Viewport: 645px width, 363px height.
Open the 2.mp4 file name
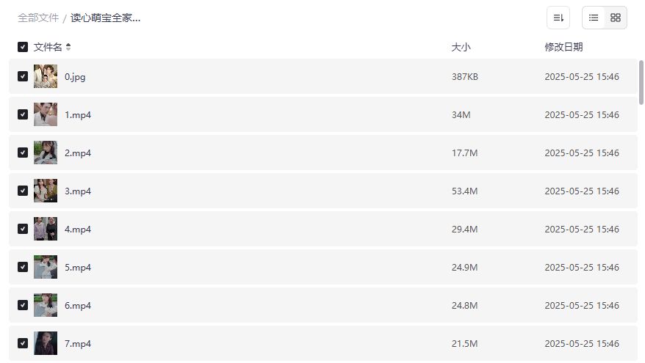[x=78, y=153]
